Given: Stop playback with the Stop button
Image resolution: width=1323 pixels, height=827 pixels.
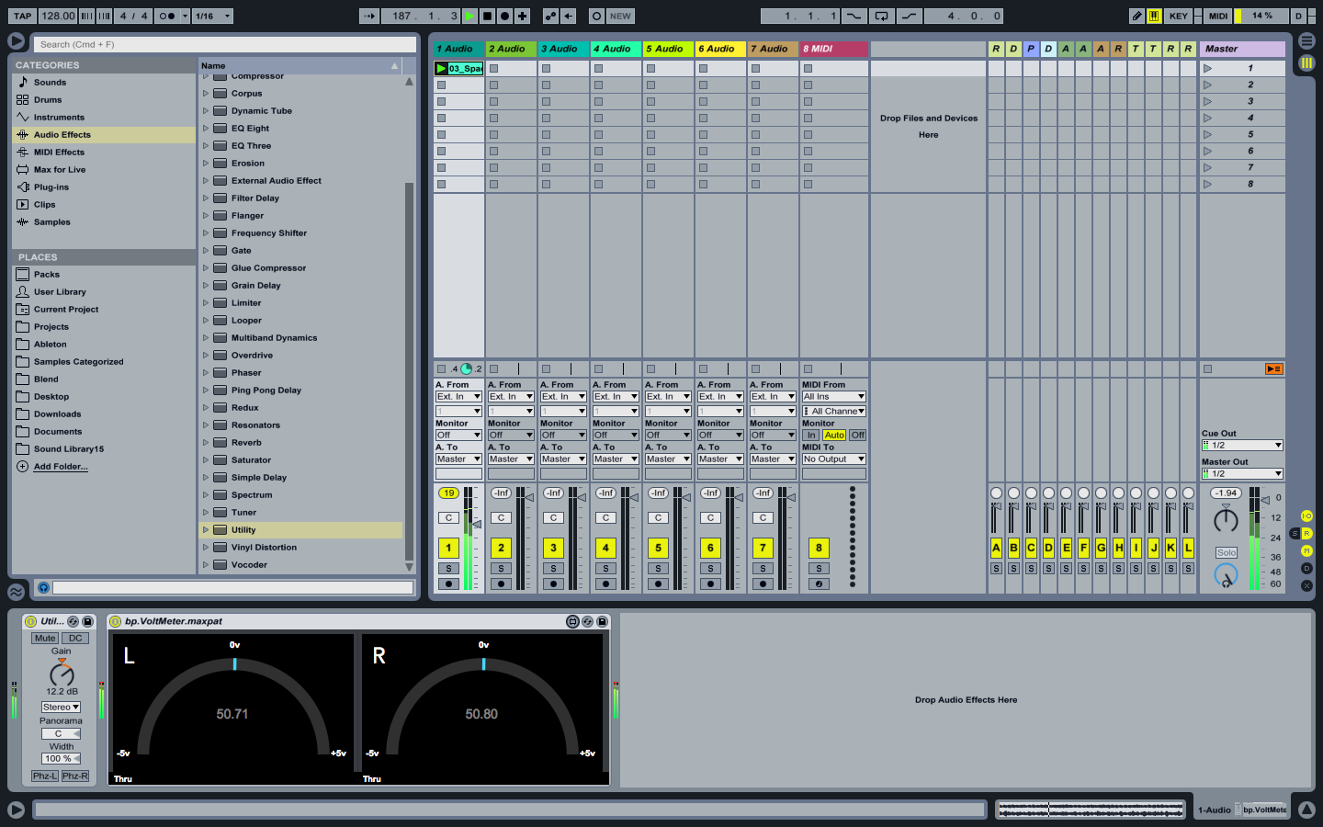Looking at the screenshot, I should tap(488, 16).
